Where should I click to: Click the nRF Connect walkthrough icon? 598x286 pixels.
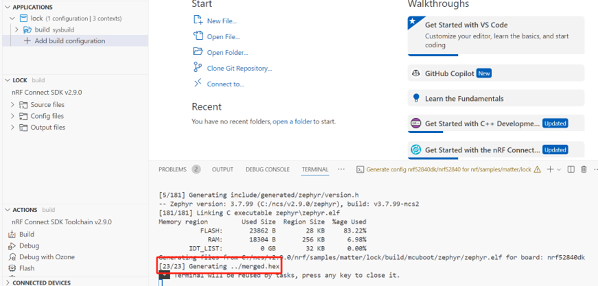pyautogui.click(x=415, y=150)
